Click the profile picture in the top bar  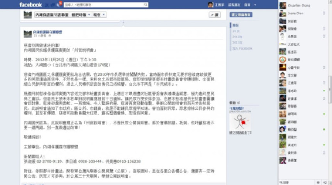tap(210, 5)
